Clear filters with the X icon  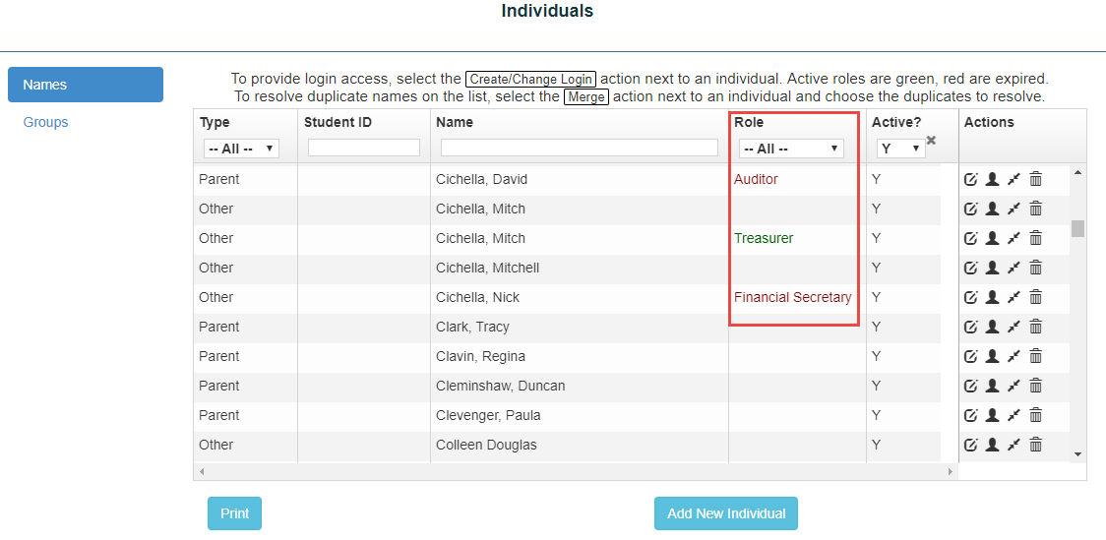click(x=932, y=141)
